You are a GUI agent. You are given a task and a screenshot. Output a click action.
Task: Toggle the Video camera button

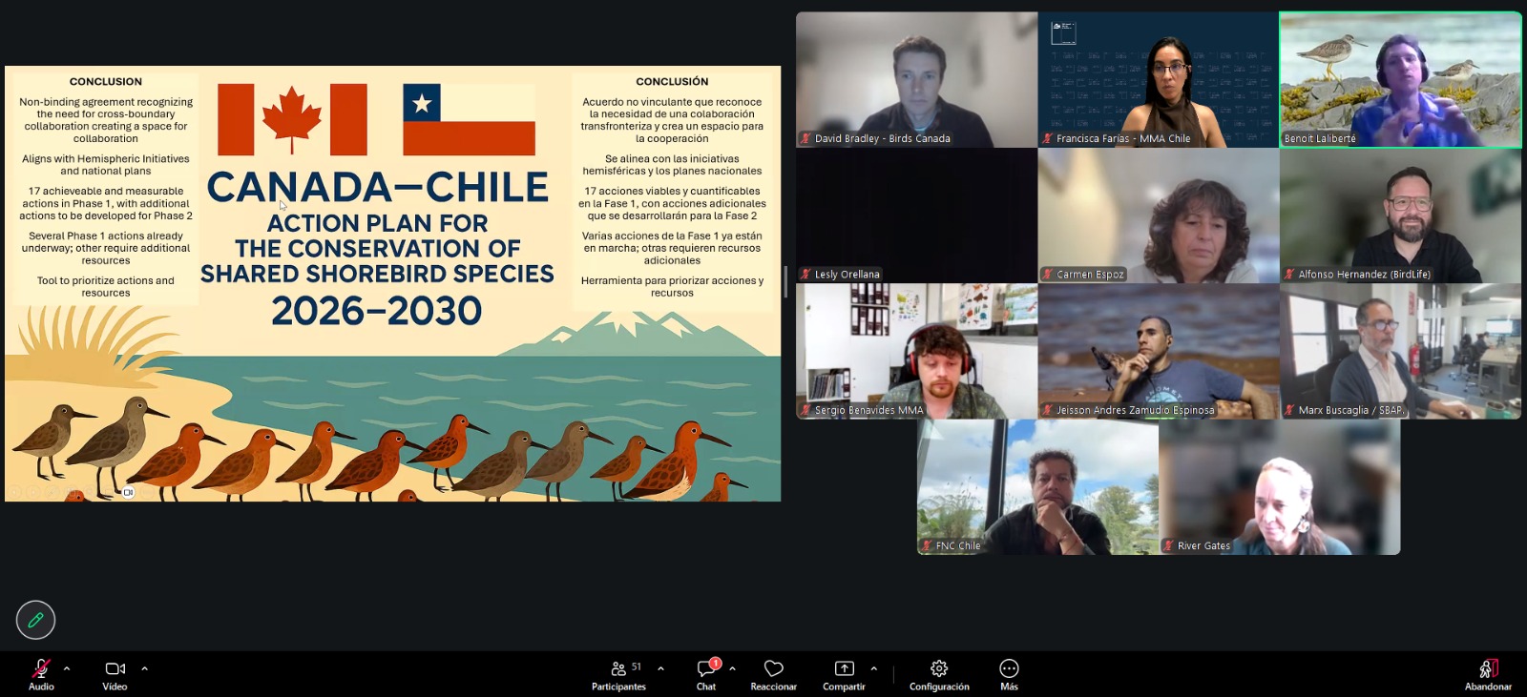click(x=115, y=673)
